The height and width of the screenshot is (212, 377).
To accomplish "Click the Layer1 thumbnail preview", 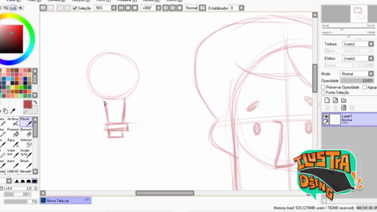I will [x=335, y=120].
